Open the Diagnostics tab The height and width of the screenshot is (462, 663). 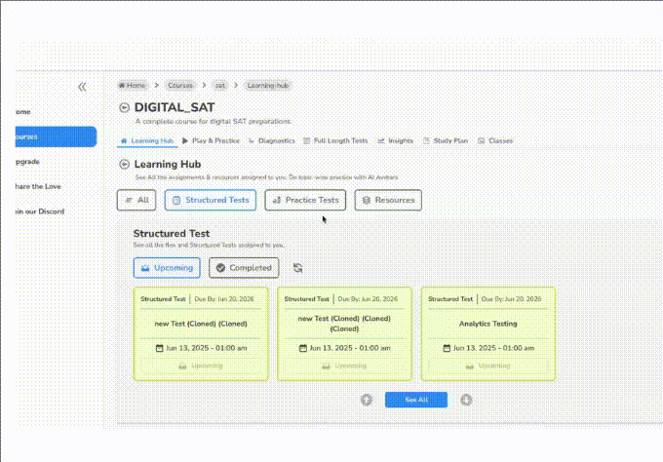(272, 140)
